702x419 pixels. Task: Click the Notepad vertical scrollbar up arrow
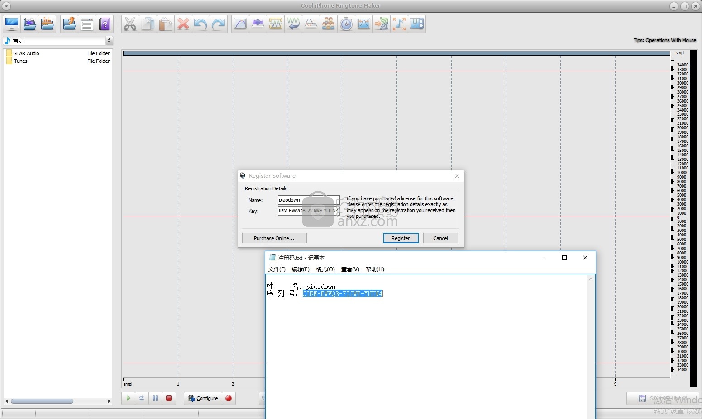click(591, 279)
